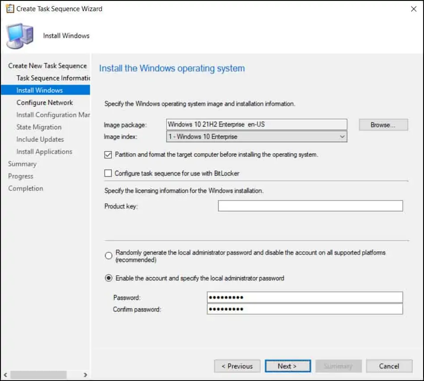Image resolution: width=424 pixels, height=381 pixels.
Task: Click the 'Image package:' label
Action: (x=125, y=125)
